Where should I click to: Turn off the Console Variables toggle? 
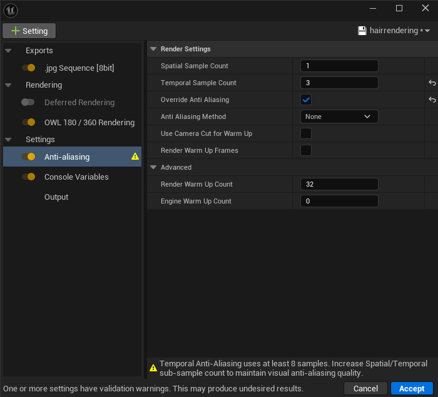28,177
